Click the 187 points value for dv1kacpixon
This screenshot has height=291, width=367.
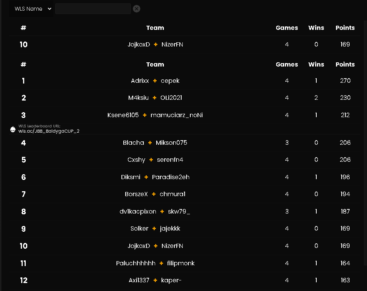[x=345, y=211]
